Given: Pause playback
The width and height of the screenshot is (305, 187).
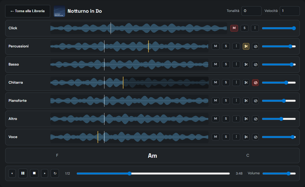Looking at the screenshot, I should click(23, 173).
